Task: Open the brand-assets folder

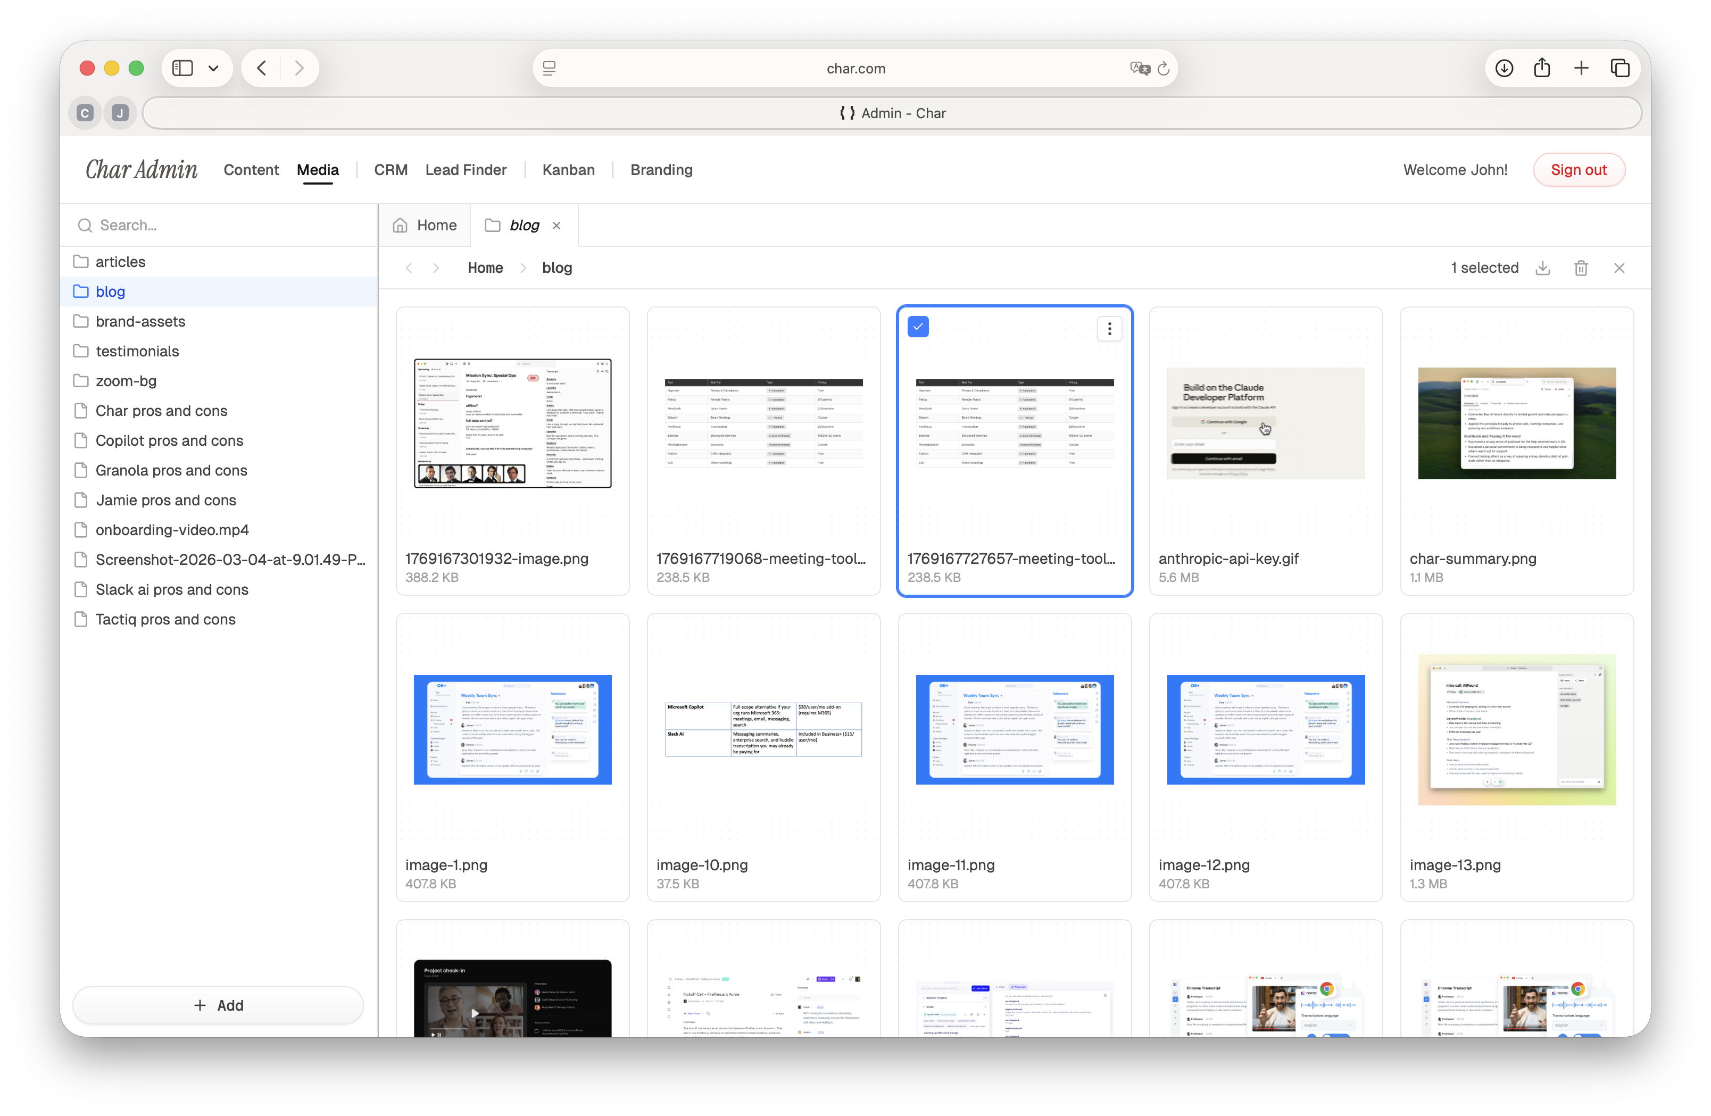Action: coord(219,321)
